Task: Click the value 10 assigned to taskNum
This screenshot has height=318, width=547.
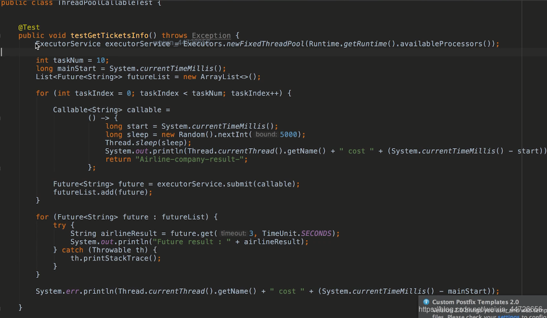Action: tap(101, 60)
